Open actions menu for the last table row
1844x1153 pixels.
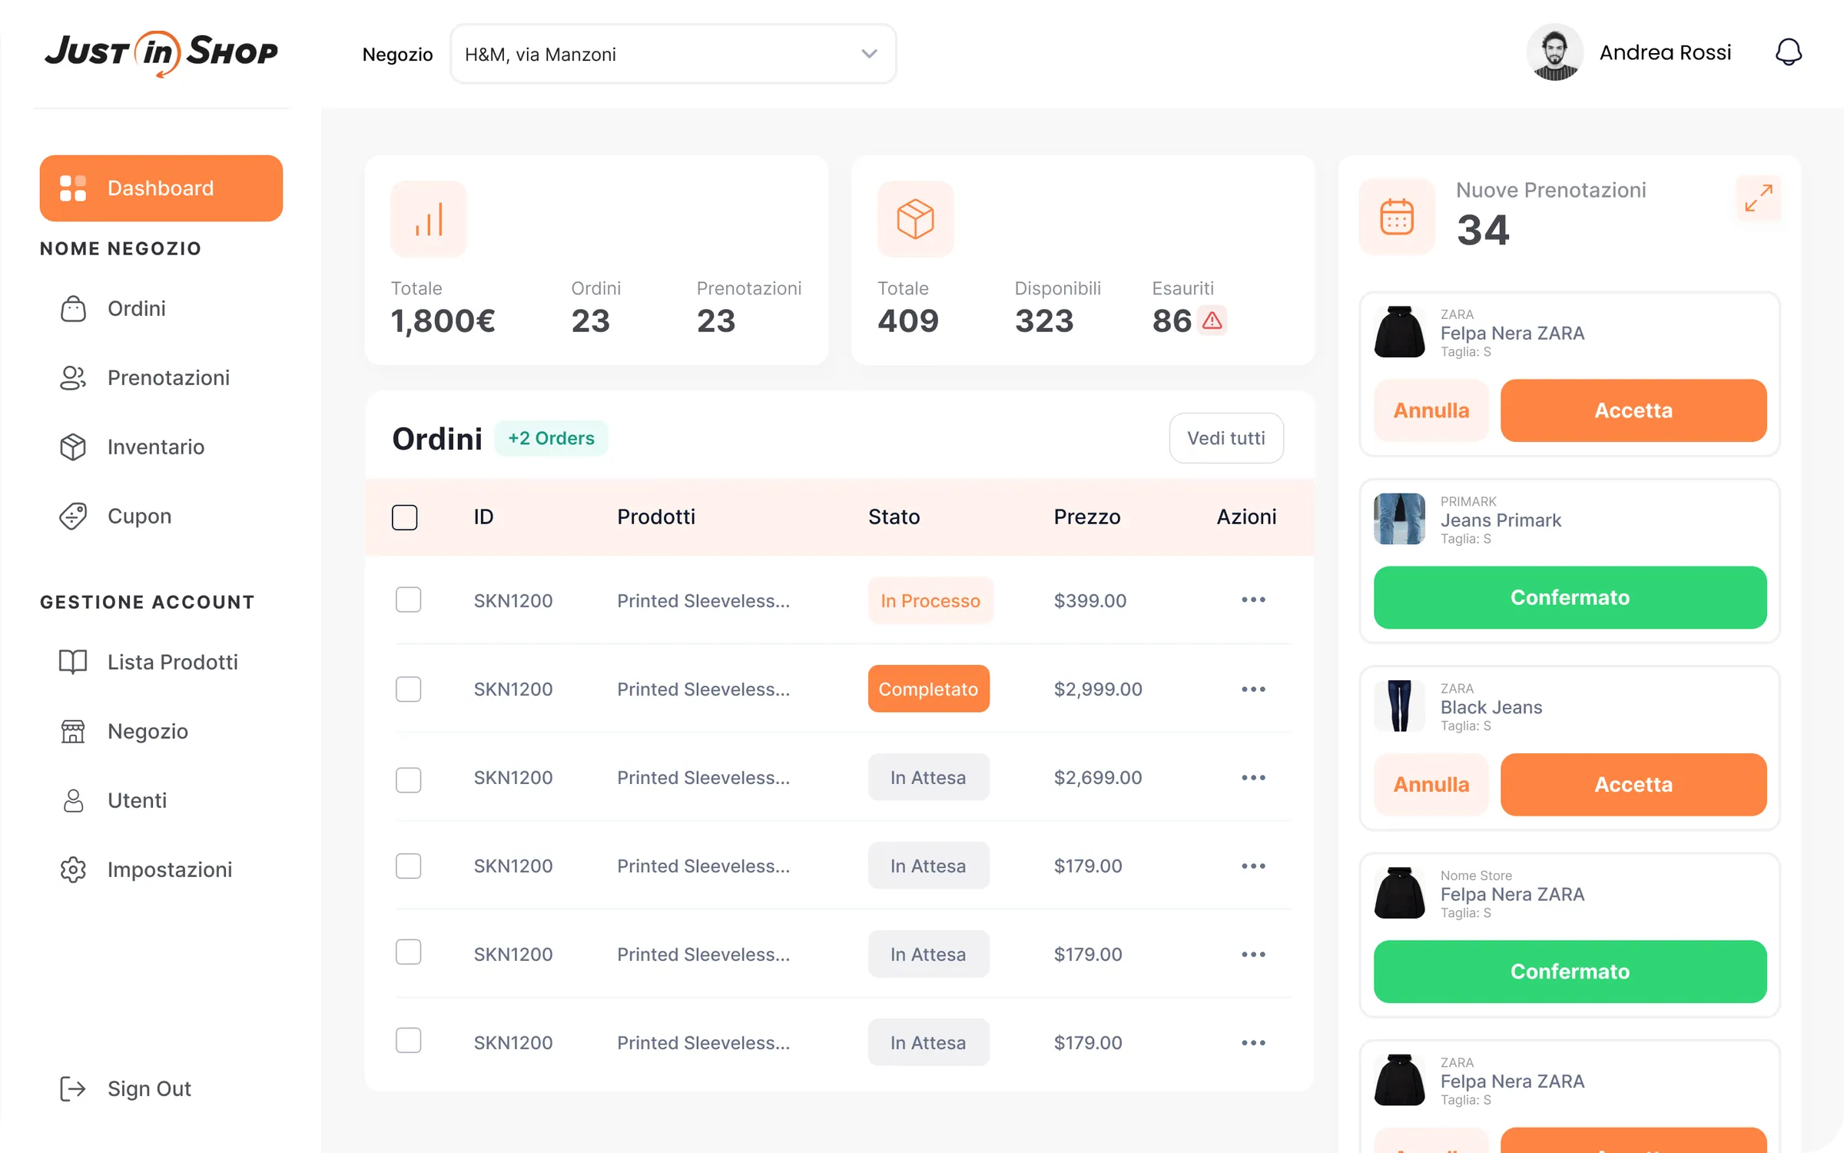tap(1253, 1042)
